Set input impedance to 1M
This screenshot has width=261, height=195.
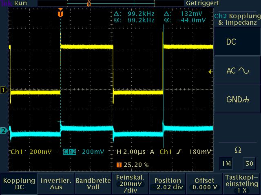pos(226,163)
